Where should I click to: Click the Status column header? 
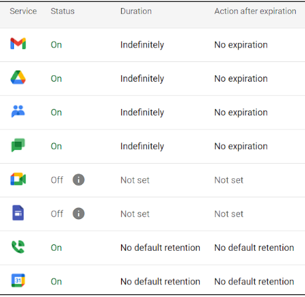tap(63, 11)
